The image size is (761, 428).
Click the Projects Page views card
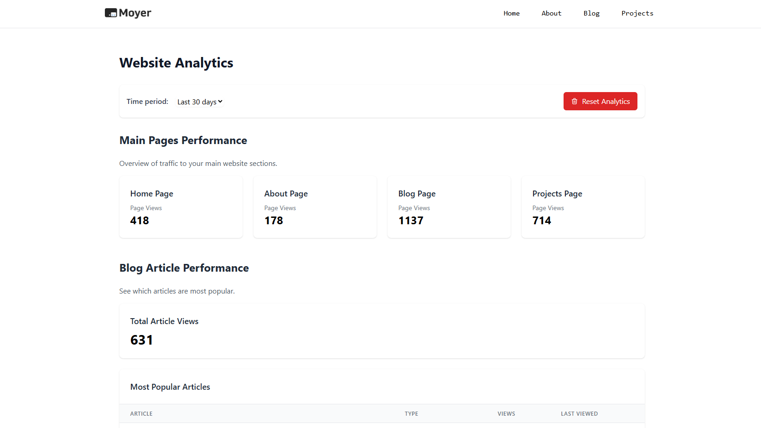583,207
